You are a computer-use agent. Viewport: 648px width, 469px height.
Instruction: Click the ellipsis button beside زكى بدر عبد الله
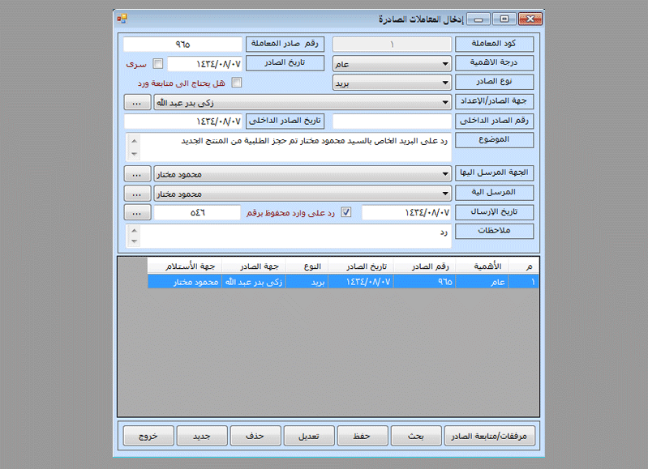[137, 102]
